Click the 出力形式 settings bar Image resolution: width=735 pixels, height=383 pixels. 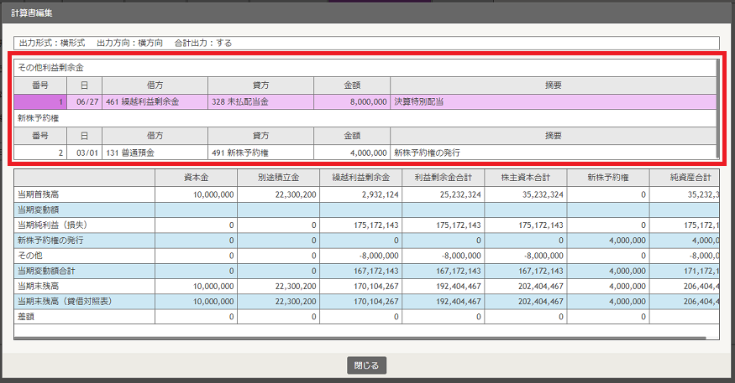pyautogui.click(x=366, y=43)
